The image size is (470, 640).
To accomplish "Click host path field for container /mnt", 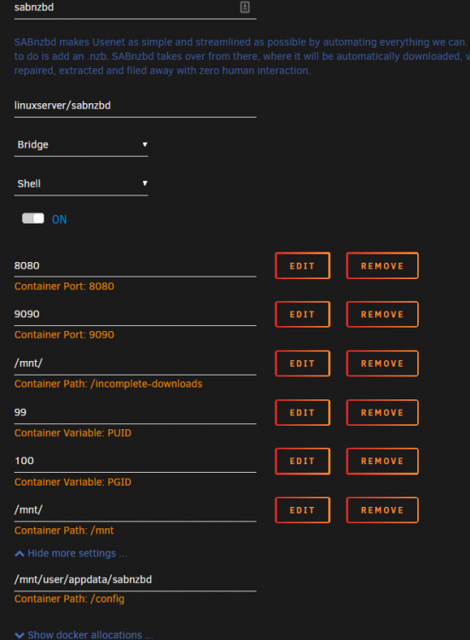I will point(135,510).
